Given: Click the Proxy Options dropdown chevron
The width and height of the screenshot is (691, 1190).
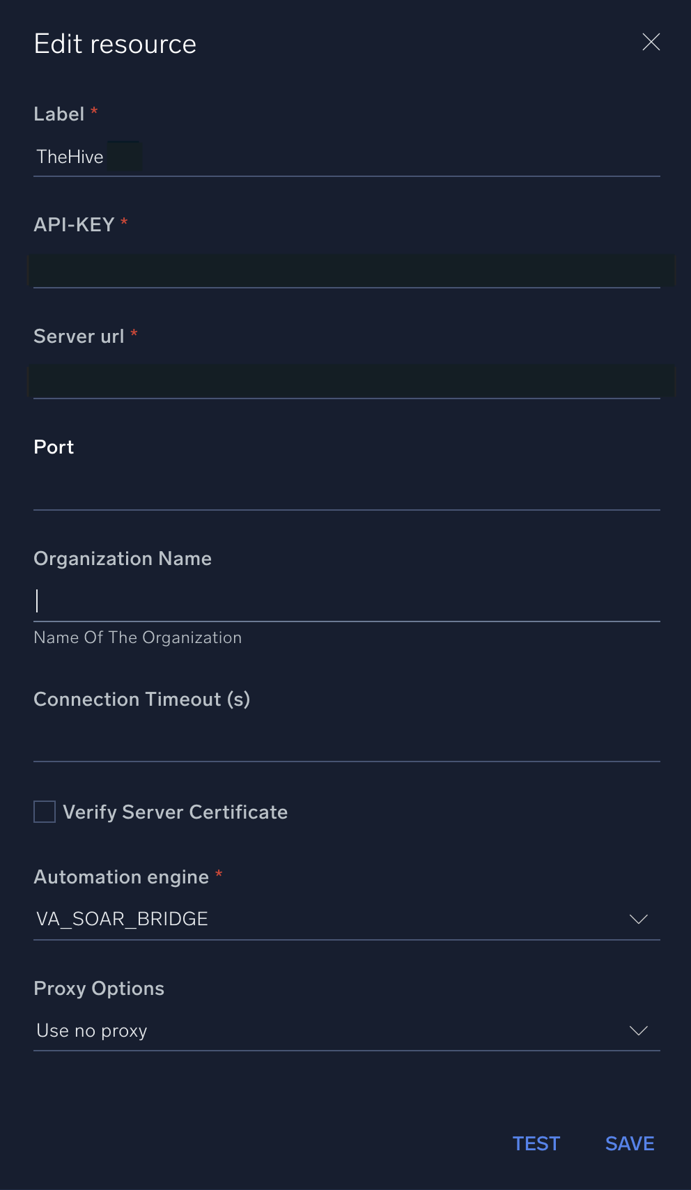Looking at the screenshot, I should click(639, 1030).
